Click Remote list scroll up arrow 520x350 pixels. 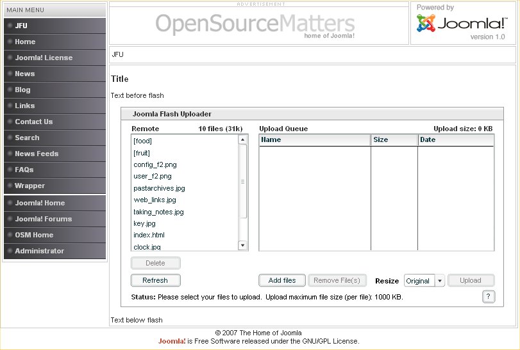click(243, 139)
